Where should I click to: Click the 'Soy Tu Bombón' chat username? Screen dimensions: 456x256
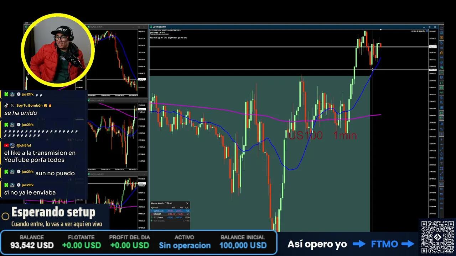click(29, 106)
